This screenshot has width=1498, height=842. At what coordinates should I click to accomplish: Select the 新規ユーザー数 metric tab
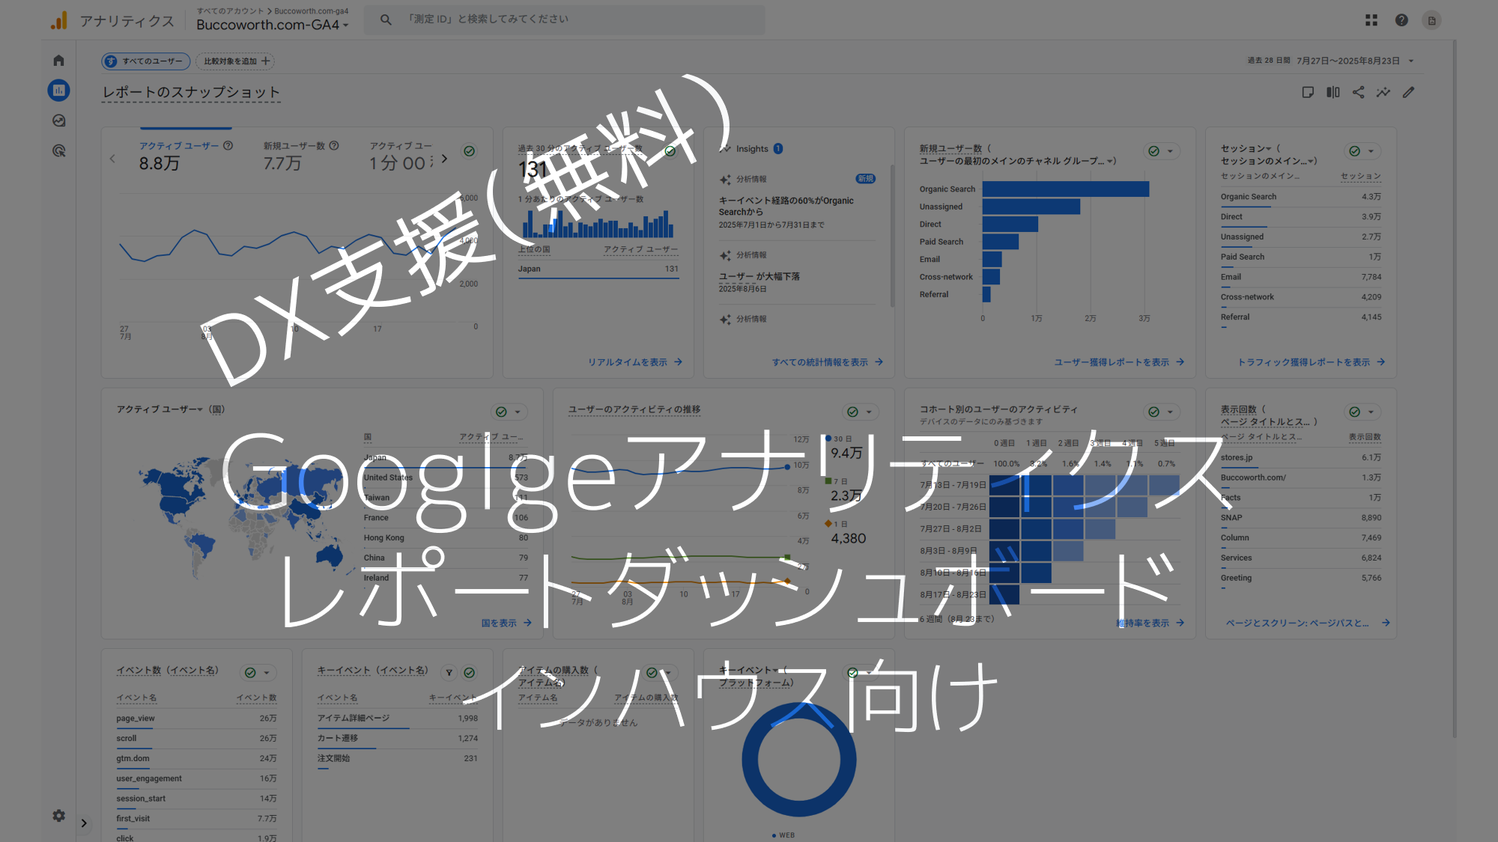pos(300,156)
